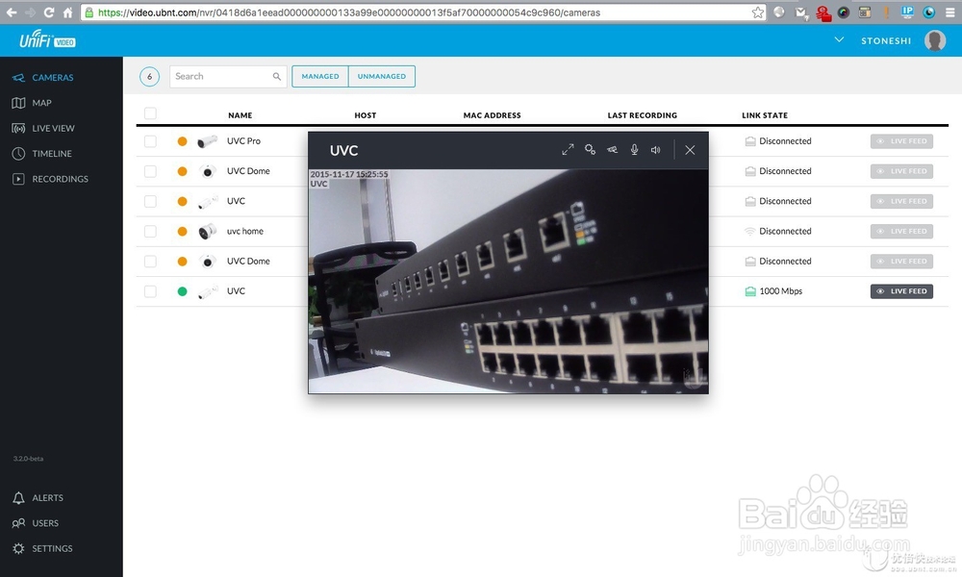Click the browser address bar URL
Viewport: 962px width, 577px height.
point(349,13)
